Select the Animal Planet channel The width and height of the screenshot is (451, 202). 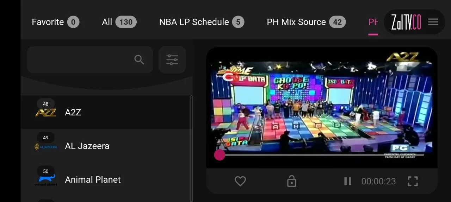click(x=106, y=180)
